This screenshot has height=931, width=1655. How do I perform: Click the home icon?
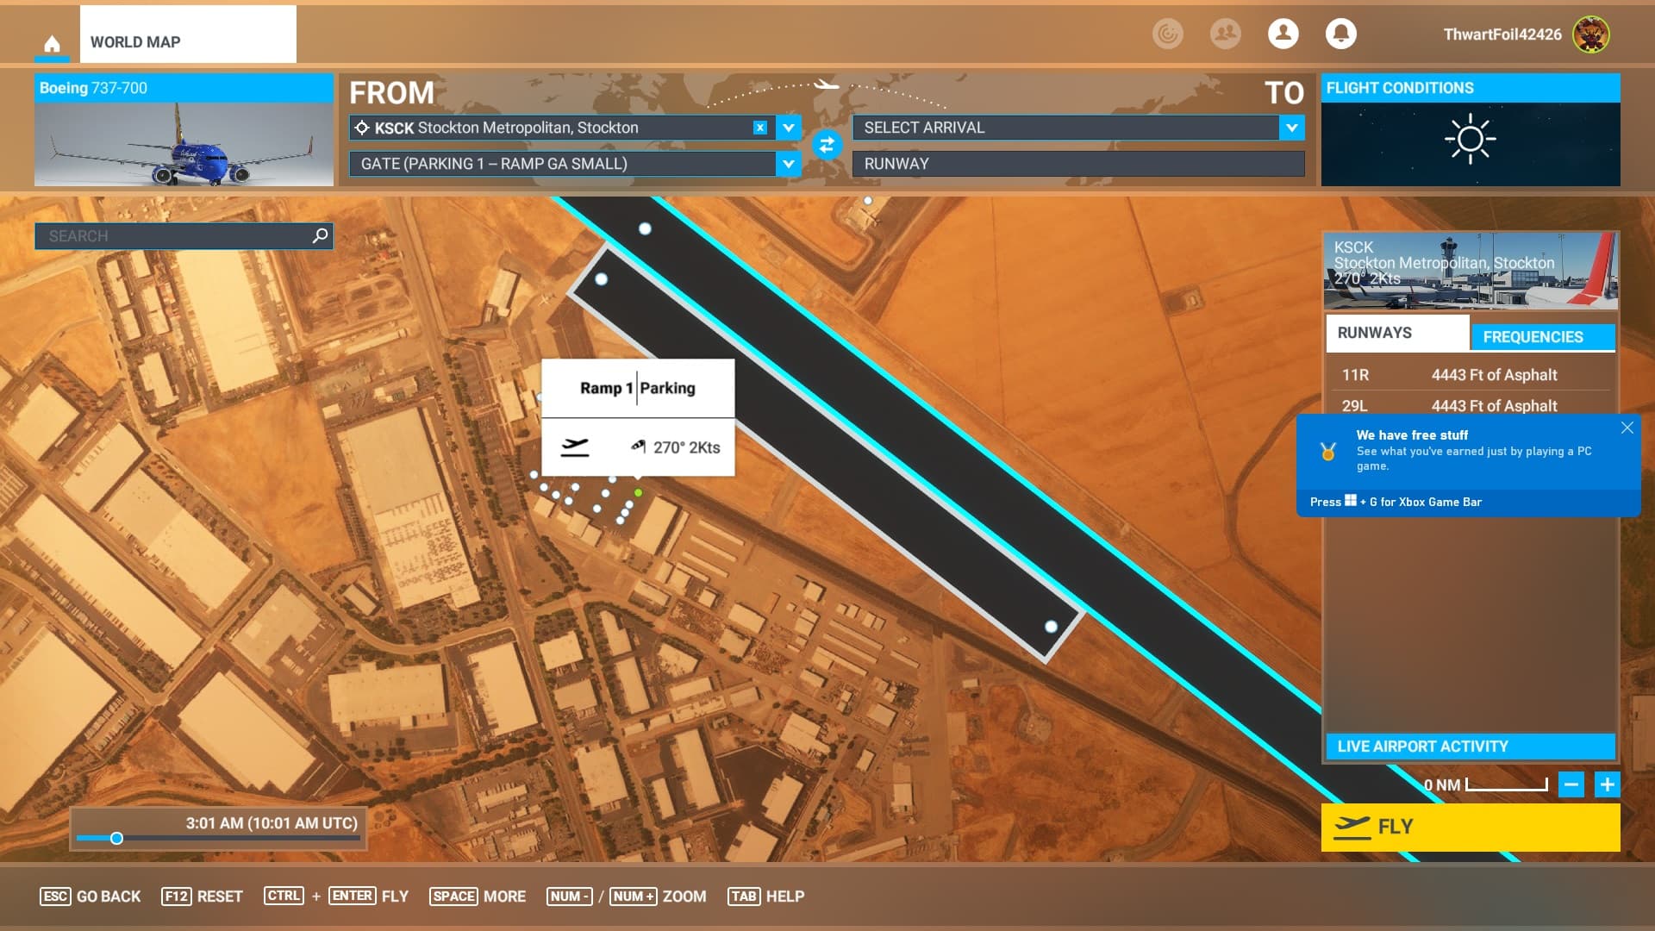click(52, 43)
